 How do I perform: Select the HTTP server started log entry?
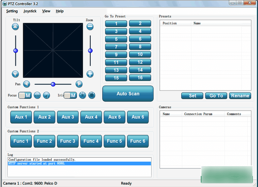click(x=79, y=164)
